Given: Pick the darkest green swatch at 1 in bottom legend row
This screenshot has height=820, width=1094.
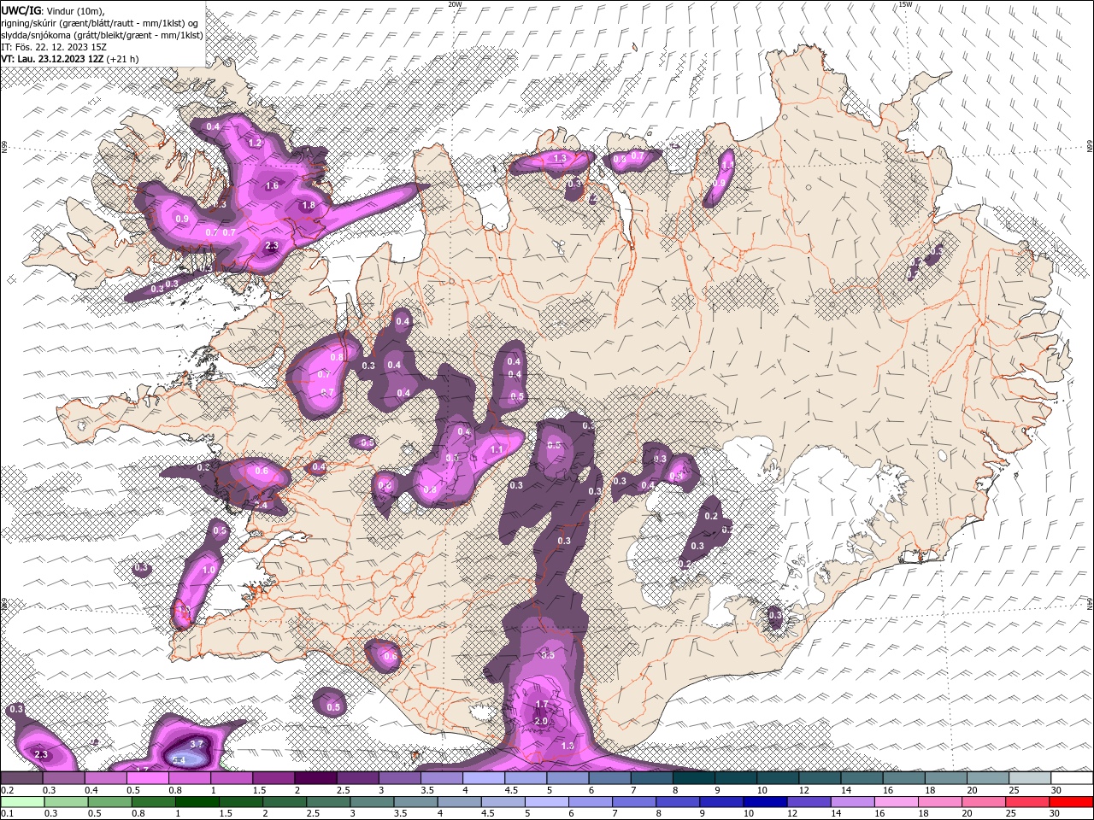Looking at the screenshot, I should 196,802.
